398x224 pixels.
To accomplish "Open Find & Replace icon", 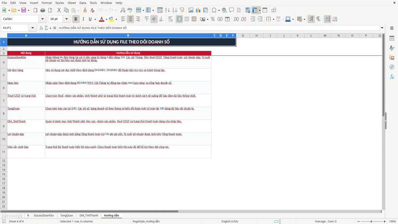I will [x=123, y=10].
